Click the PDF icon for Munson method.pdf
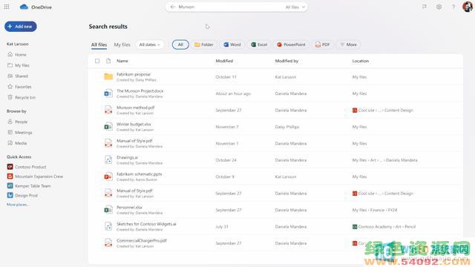The width and height of the screenshot is (475, 267). (x=108, y=111)
